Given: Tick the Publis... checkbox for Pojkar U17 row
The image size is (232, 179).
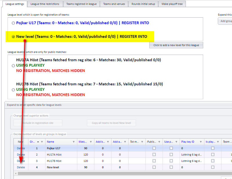Looking at the screenshot, I should pyautogui.click(x=154, y=148).
